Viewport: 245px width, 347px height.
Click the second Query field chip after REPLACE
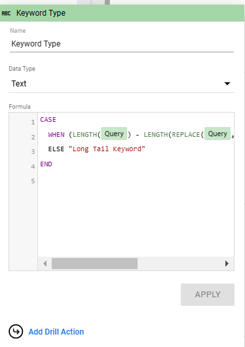click(x=217, y=134)
